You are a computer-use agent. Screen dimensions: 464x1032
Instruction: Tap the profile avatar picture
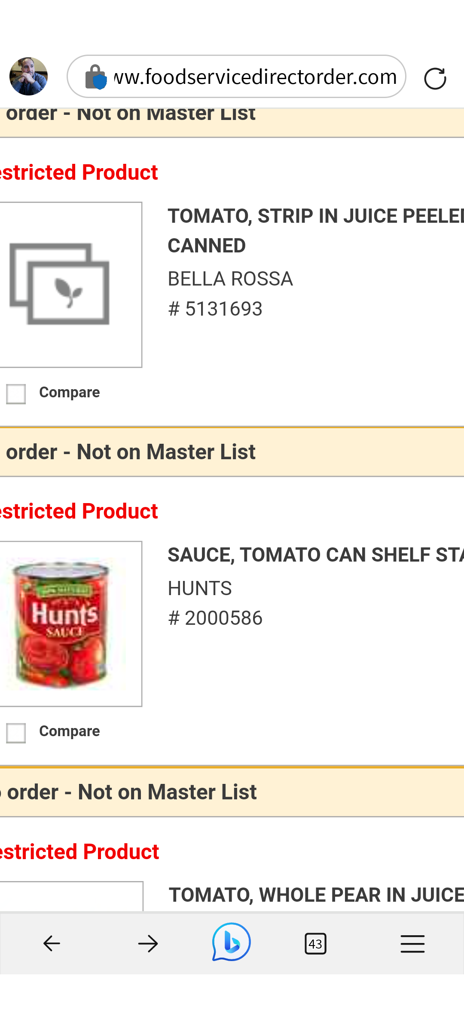28,76
